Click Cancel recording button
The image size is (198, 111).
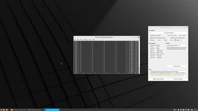click(158, 79)
